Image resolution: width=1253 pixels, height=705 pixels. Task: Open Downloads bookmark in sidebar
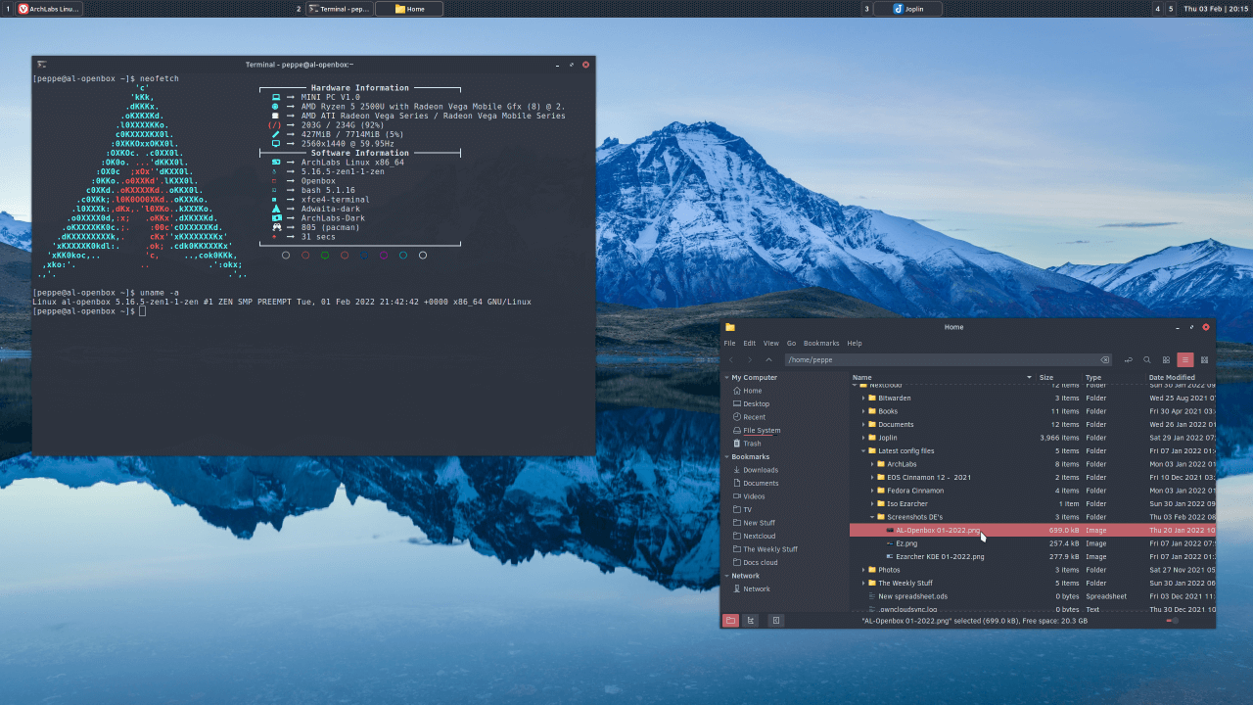pyautogui.click(x=760, y=470)
